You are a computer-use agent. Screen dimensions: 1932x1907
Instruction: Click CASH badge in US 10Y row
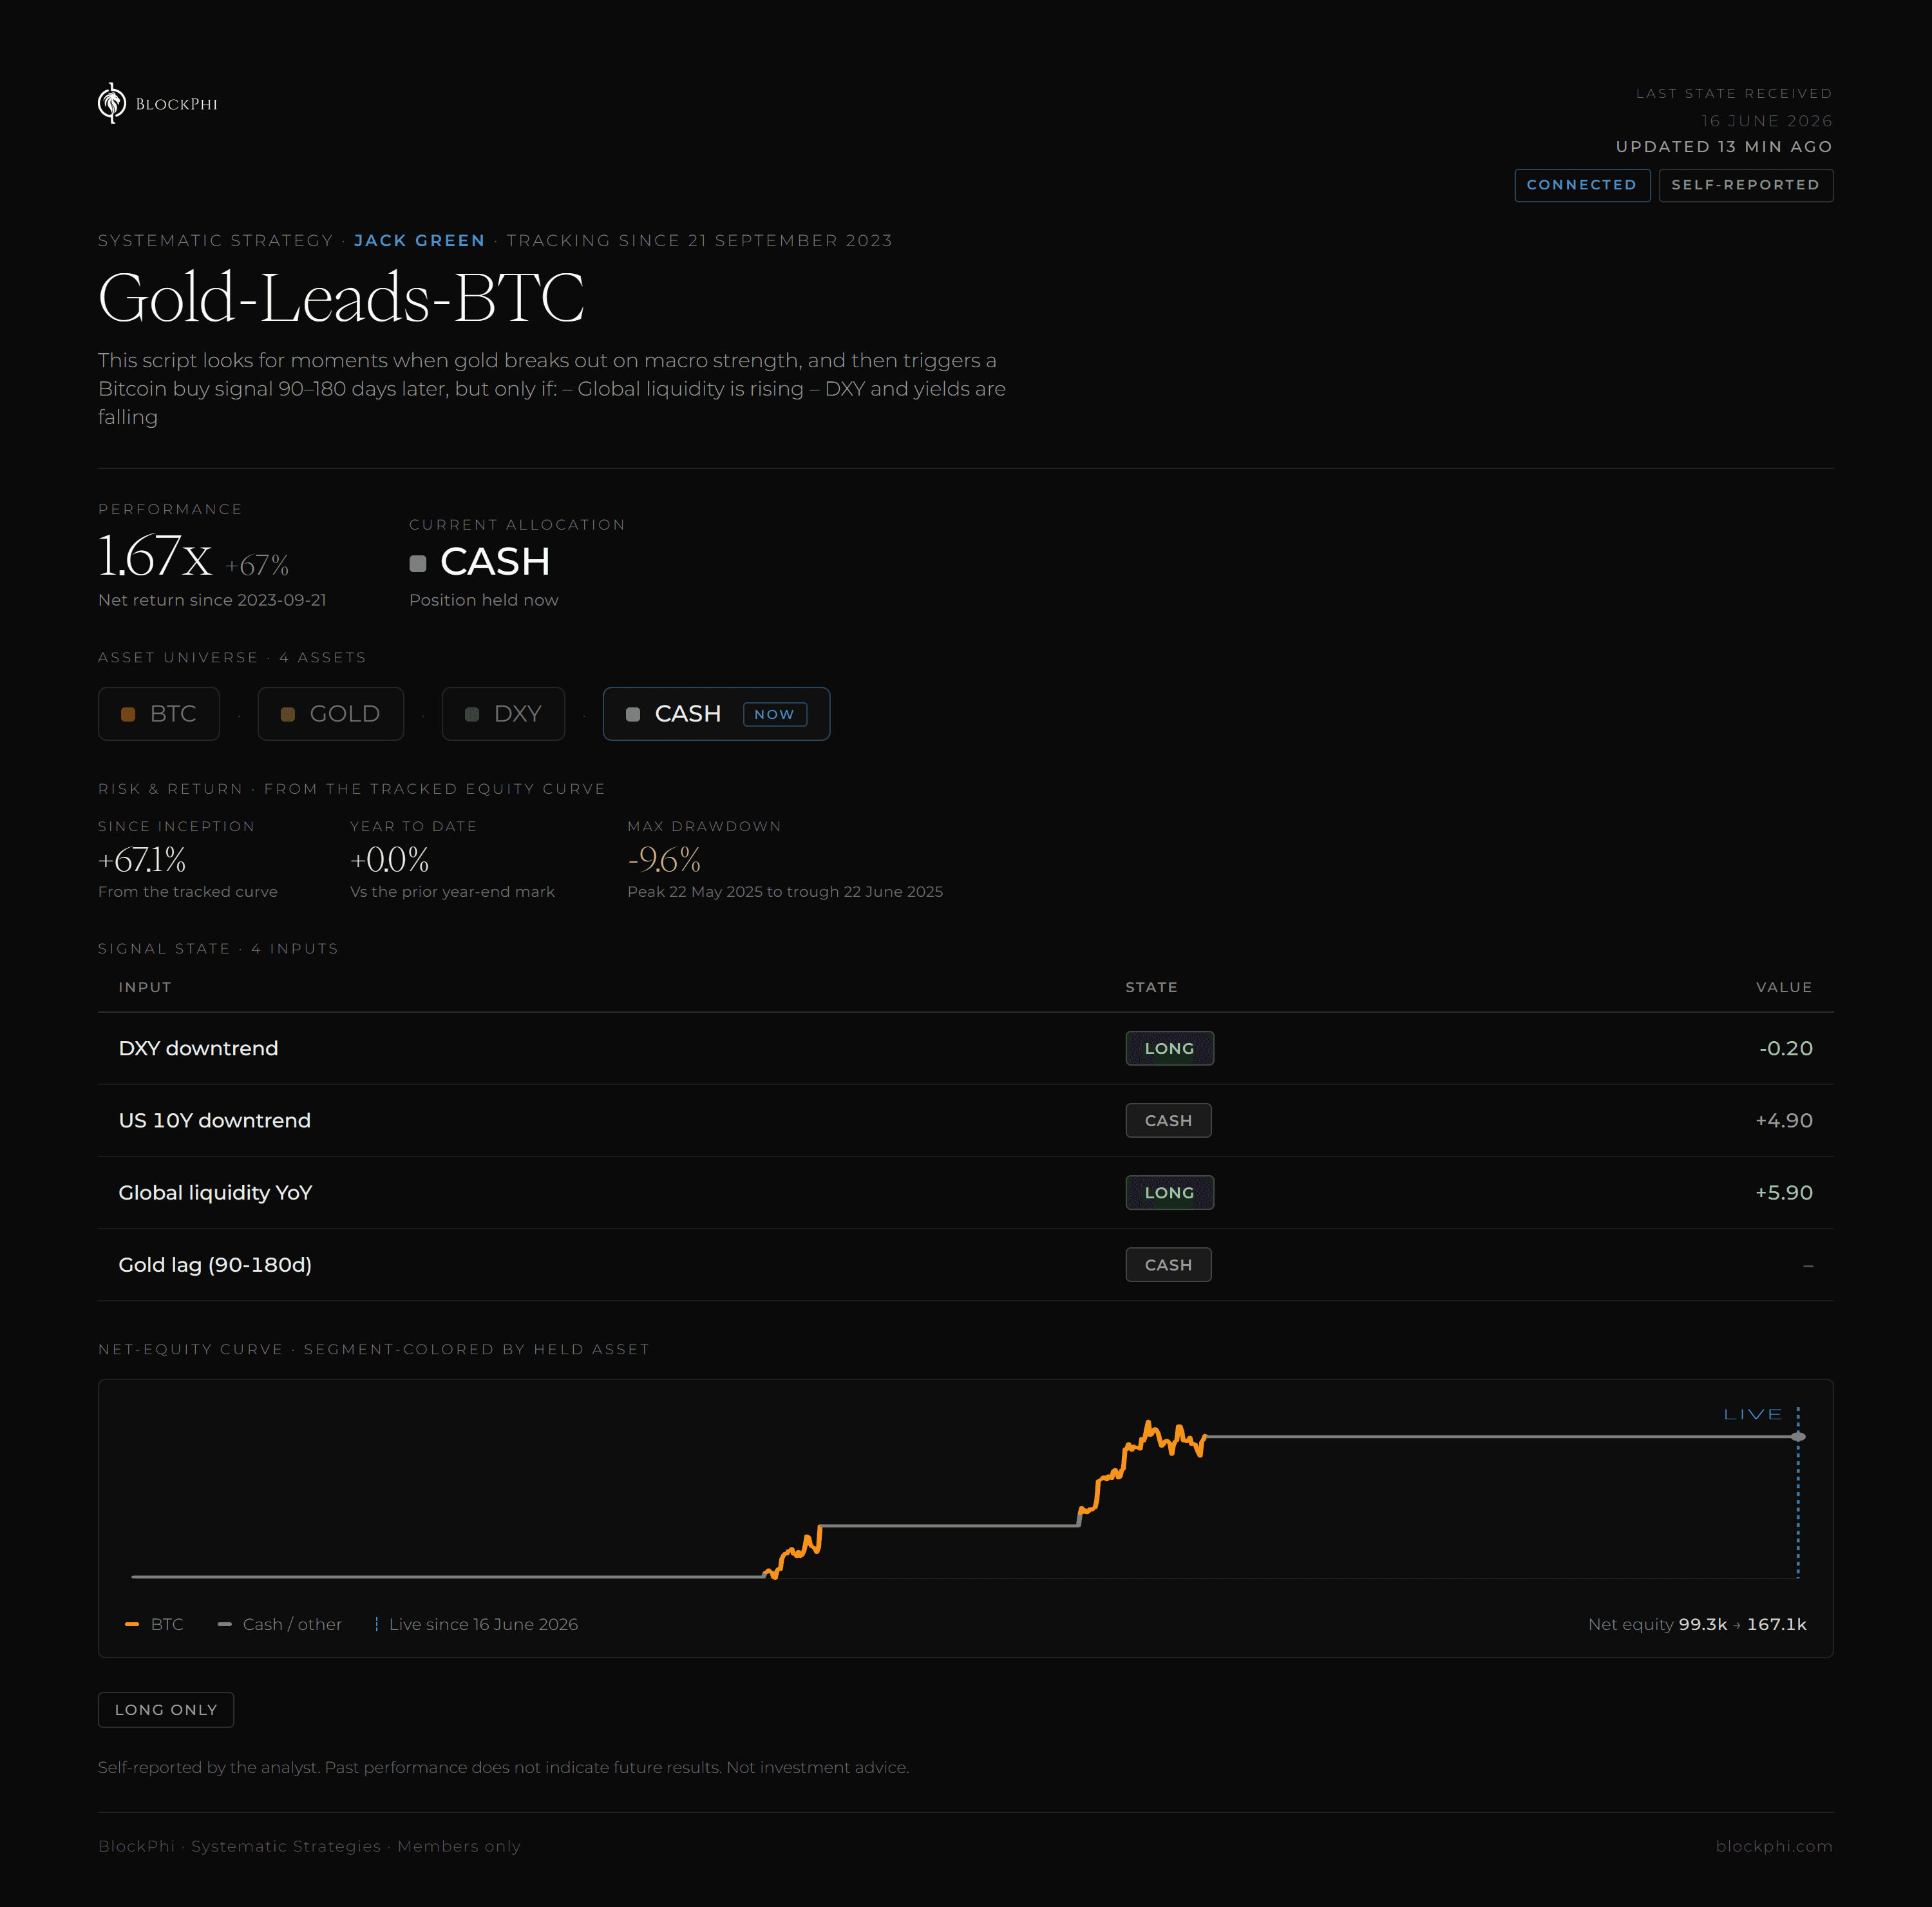pyautogui.click(x=1168, y=1120)
